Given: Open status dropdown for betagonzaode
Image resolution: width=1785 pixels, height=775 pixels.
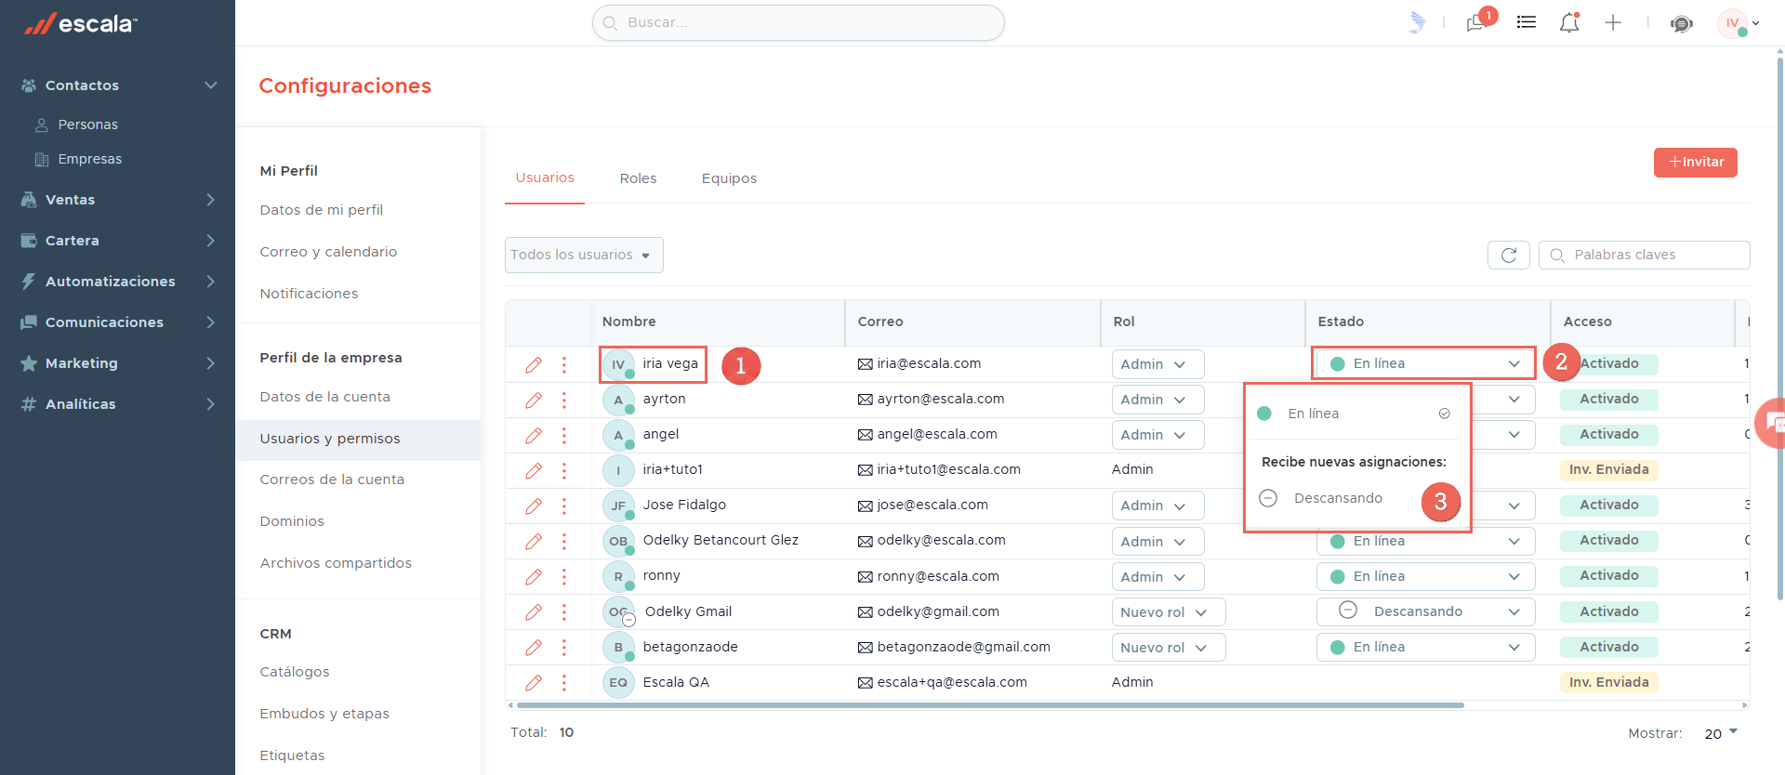Looking at the screenshot, I should click(1425, 647).
